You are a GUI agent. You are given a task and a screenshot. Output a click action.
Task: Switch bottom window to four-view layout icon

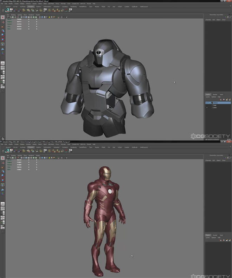pyautogui.click(x=2, y=208)
